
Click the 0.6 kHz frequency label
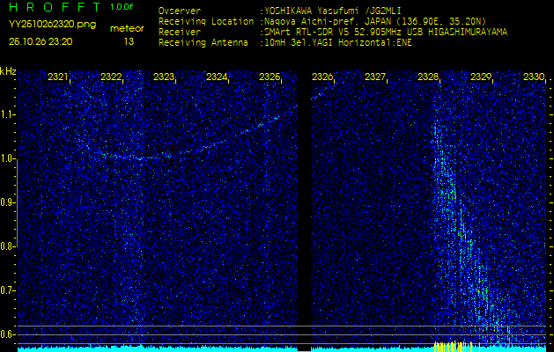pos(6,334)
